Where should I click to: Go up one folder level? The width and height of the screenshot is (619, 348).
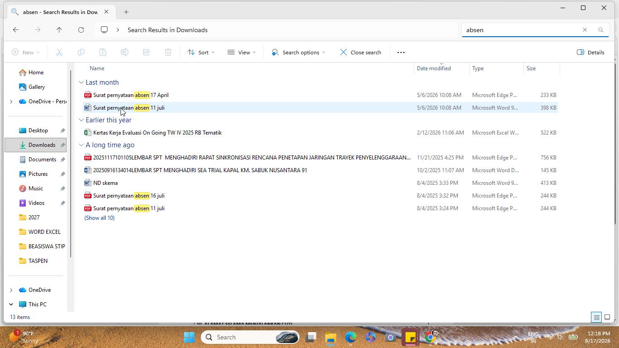point(59,30)
